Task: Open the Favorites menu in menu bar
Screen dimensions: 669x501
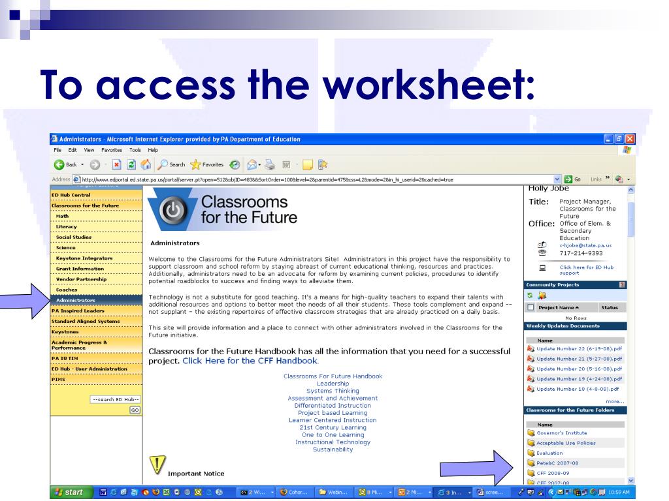Action: pos(112,150)
